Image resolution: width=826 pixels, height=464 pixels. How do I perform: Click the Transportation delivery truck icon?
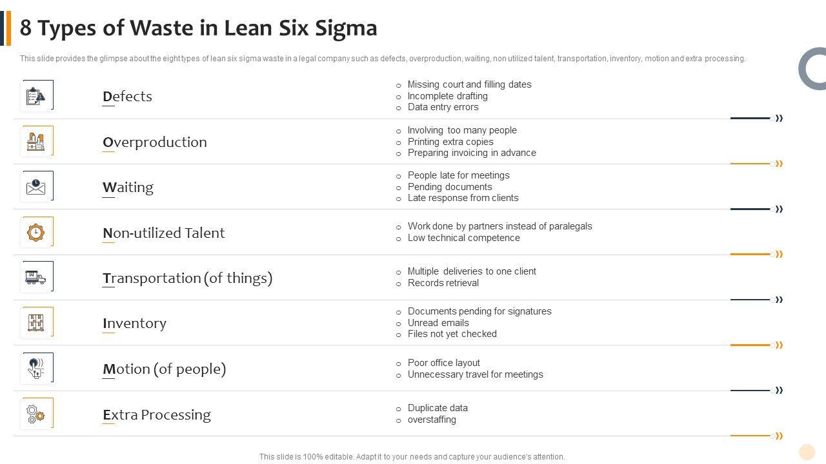(x=36, y=277)
